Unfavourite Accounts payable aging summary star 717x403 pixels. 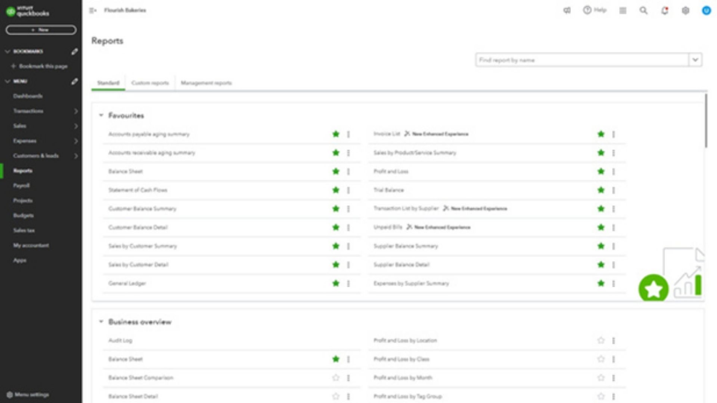[x=336, y=134]
